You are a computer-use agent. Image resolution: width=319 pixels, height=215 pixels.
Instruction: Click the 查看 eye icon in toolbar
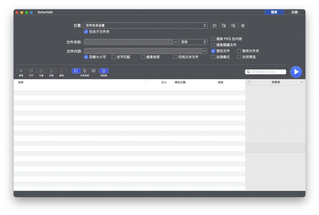coord(21,71)
